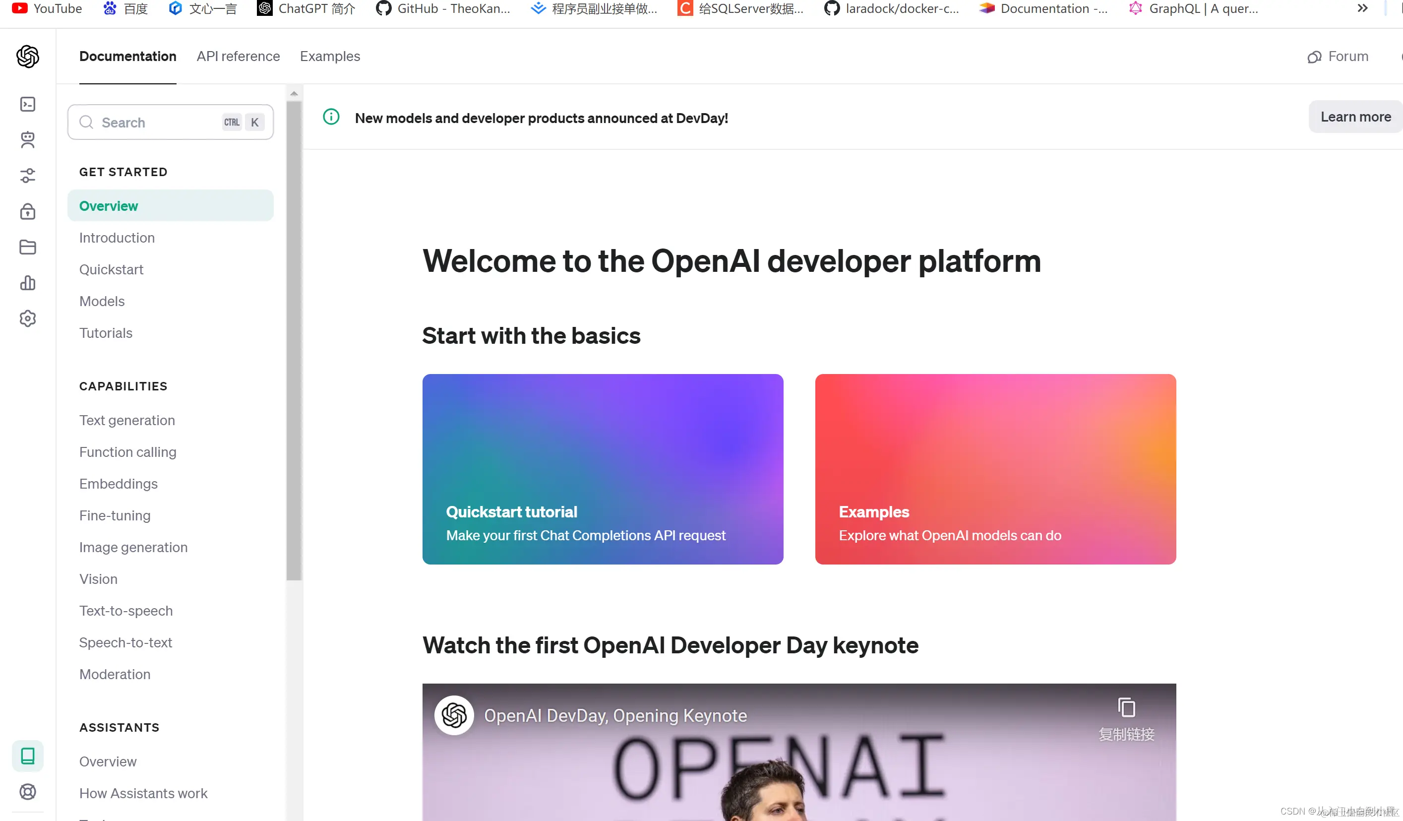The image size is (1403, 821).
Task: Open the Forum link
Action: [x=1338, y=56]
